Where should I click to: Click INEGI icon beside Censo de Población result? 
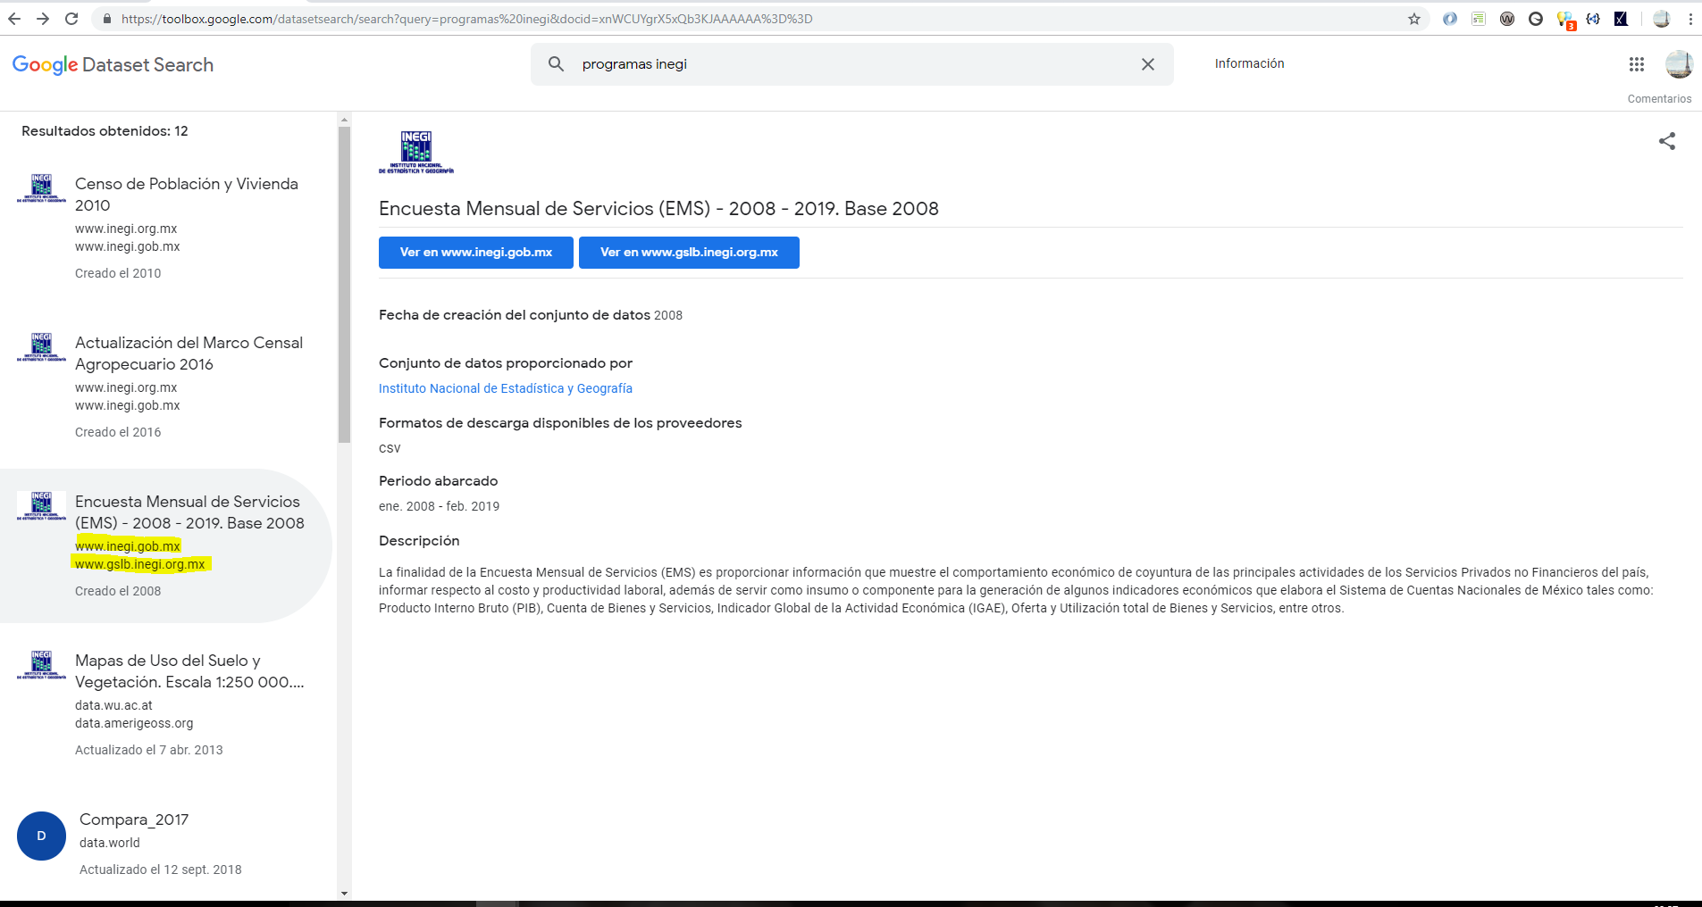pyautogui.click(x=41, y=189)
